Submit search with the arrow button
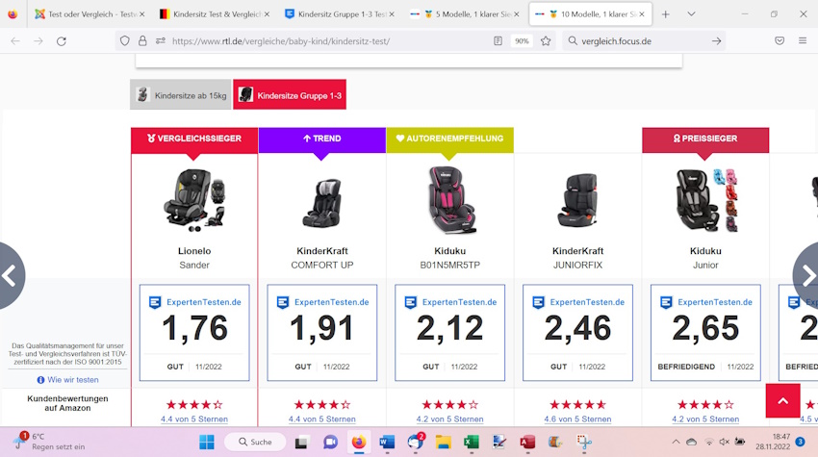This screenshot has height=457, width=818. click(716, 40)
